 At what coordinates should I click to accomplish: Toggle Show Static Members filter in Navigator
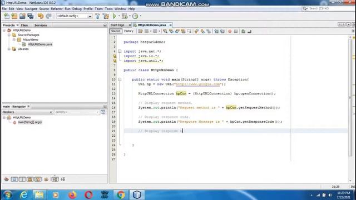click(x=22, y=179)
